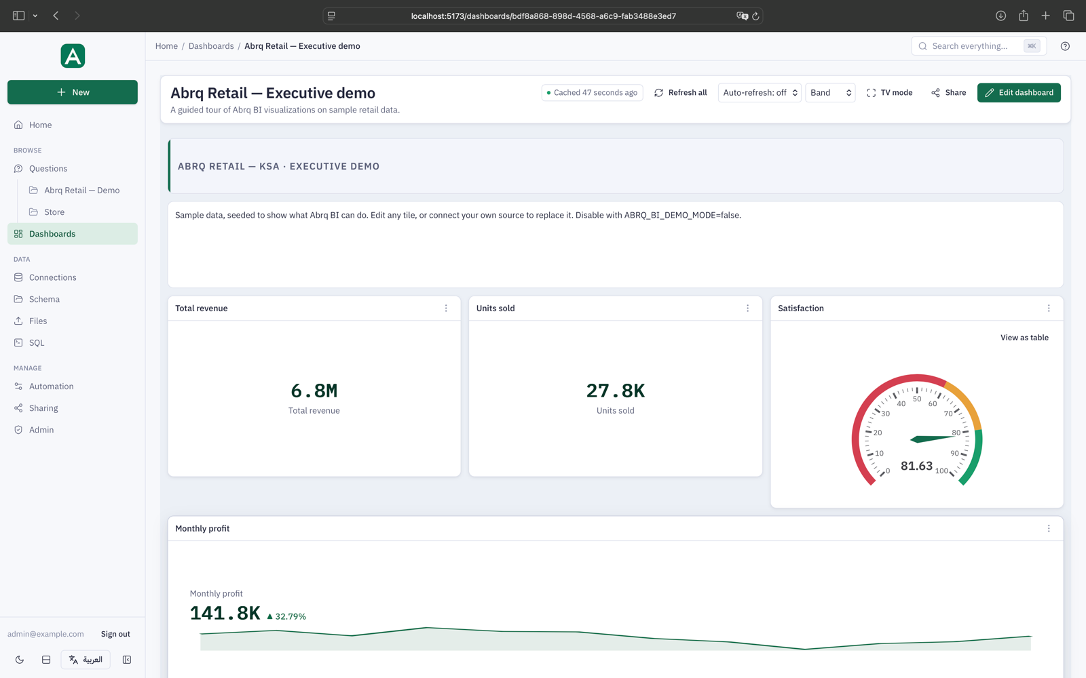Click the browser address bar
Image resolution: width=1086 pixels, height=678 pixels.
point(543,16)
